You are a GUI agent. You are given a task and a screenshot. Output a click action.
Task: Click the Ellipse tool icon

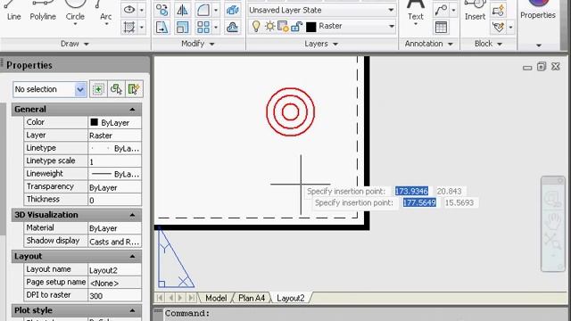point(129,10)
